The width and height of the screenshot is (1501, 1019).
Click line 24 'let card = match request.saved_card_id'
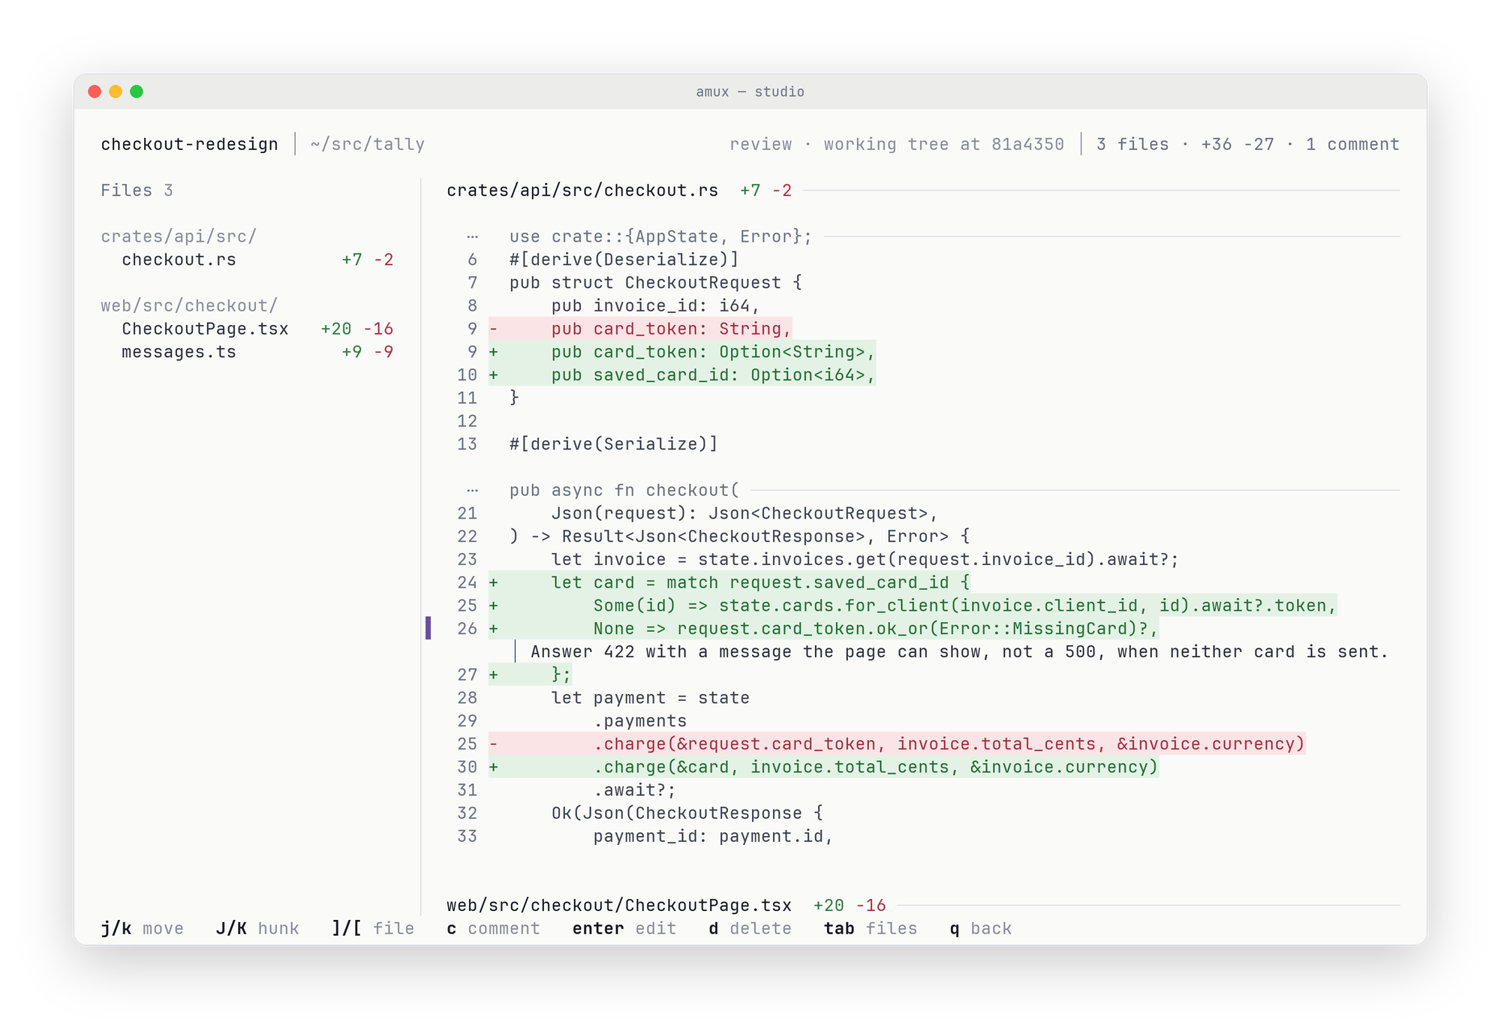pos(730,582)
